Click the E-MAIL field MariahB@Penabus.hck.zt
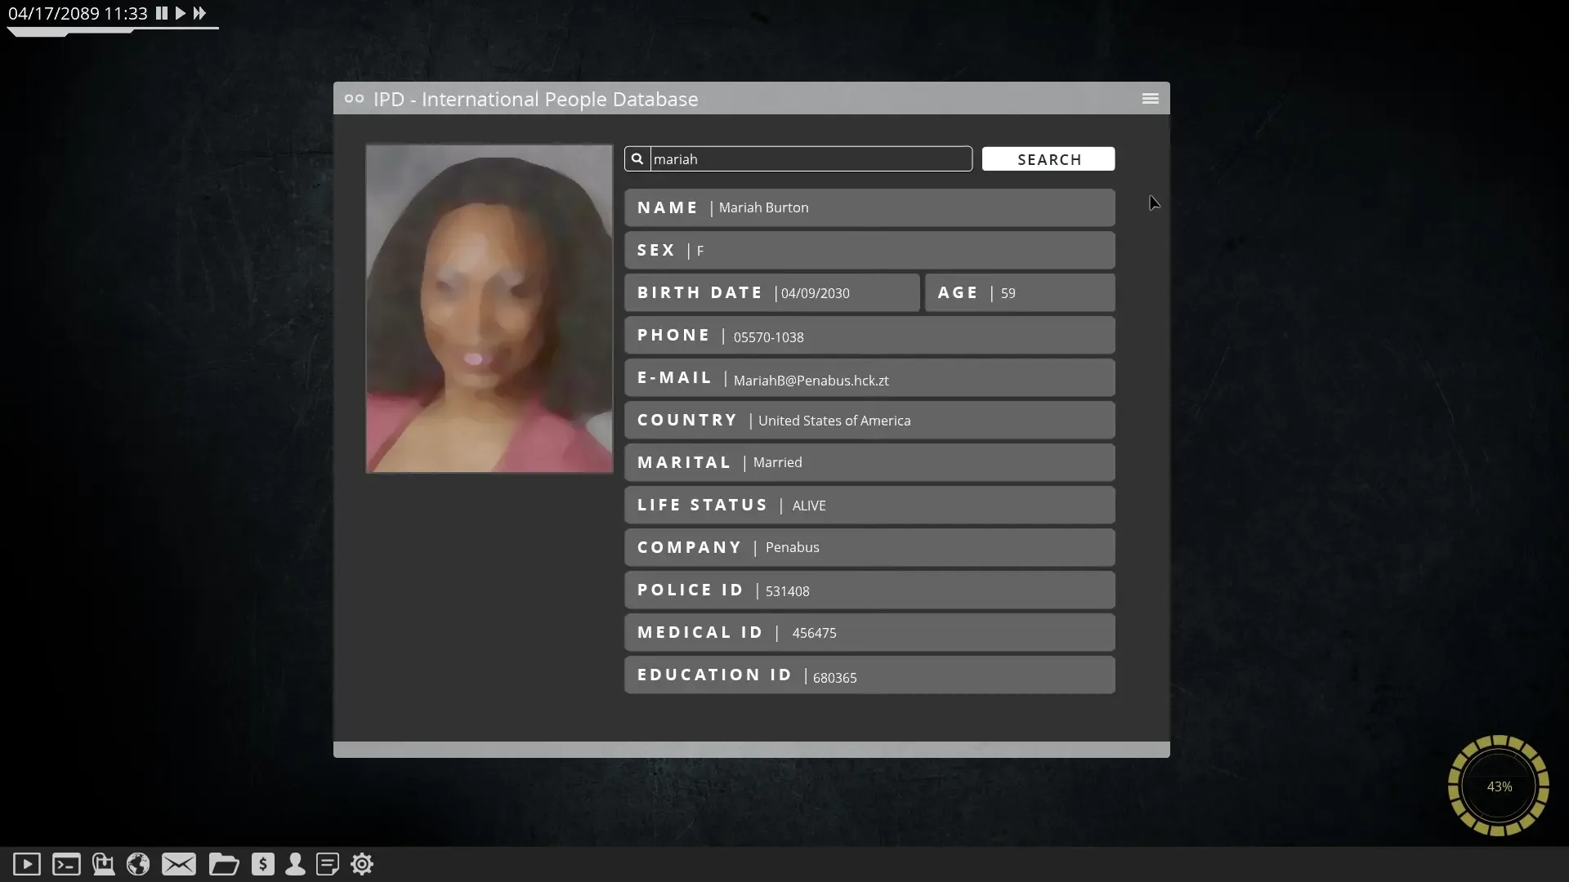 869,379
